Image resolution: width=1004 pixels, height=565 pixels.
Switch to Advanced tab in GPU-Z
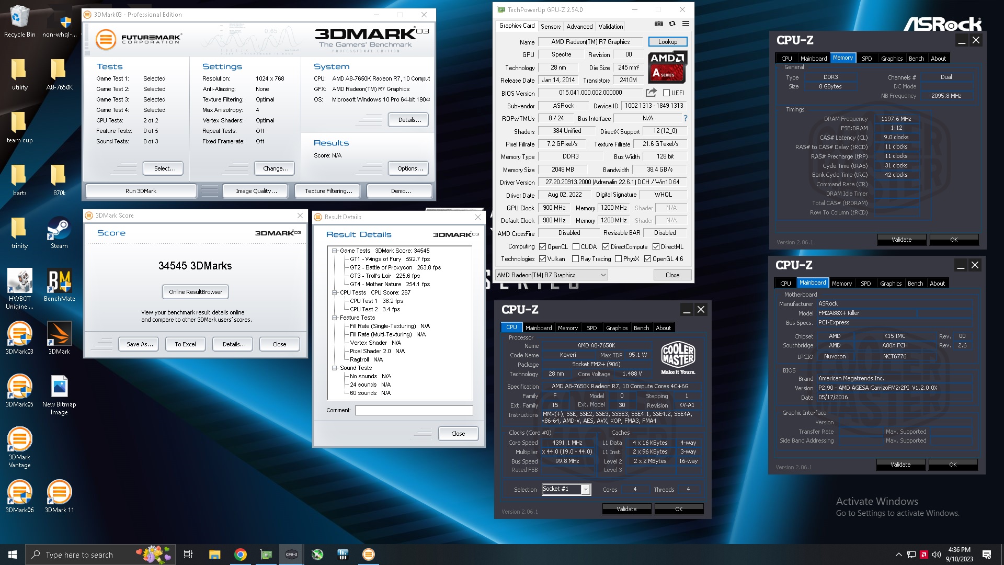click(x=579, y=26)
